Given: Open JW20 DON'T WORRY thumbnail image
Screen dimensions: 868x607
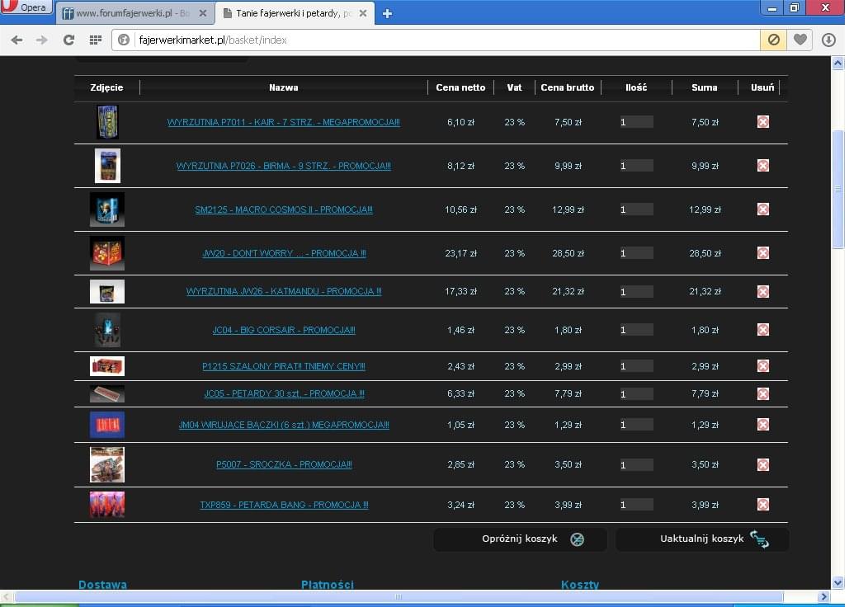Looking at the screenshot, I should (106, 253).
